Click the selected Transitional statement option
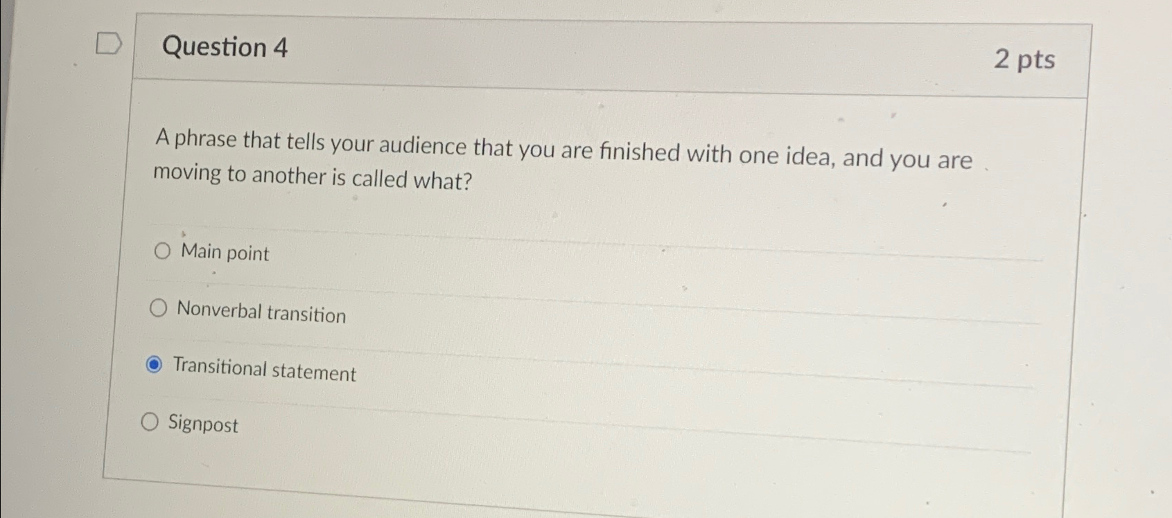 click(x=264, y=371)
